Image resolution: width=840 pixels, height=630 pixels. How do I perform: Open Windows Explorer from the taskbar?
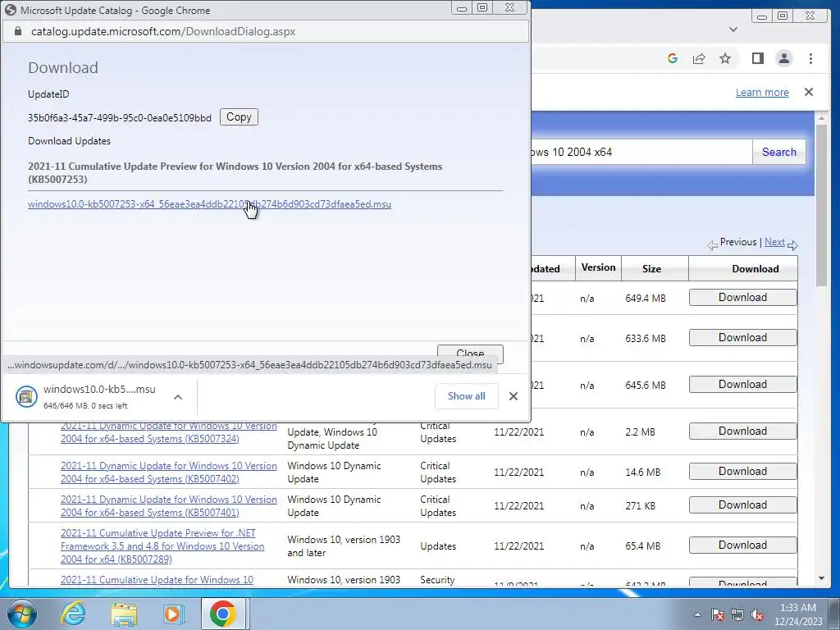pyautogui.click(x=124, y=614)
